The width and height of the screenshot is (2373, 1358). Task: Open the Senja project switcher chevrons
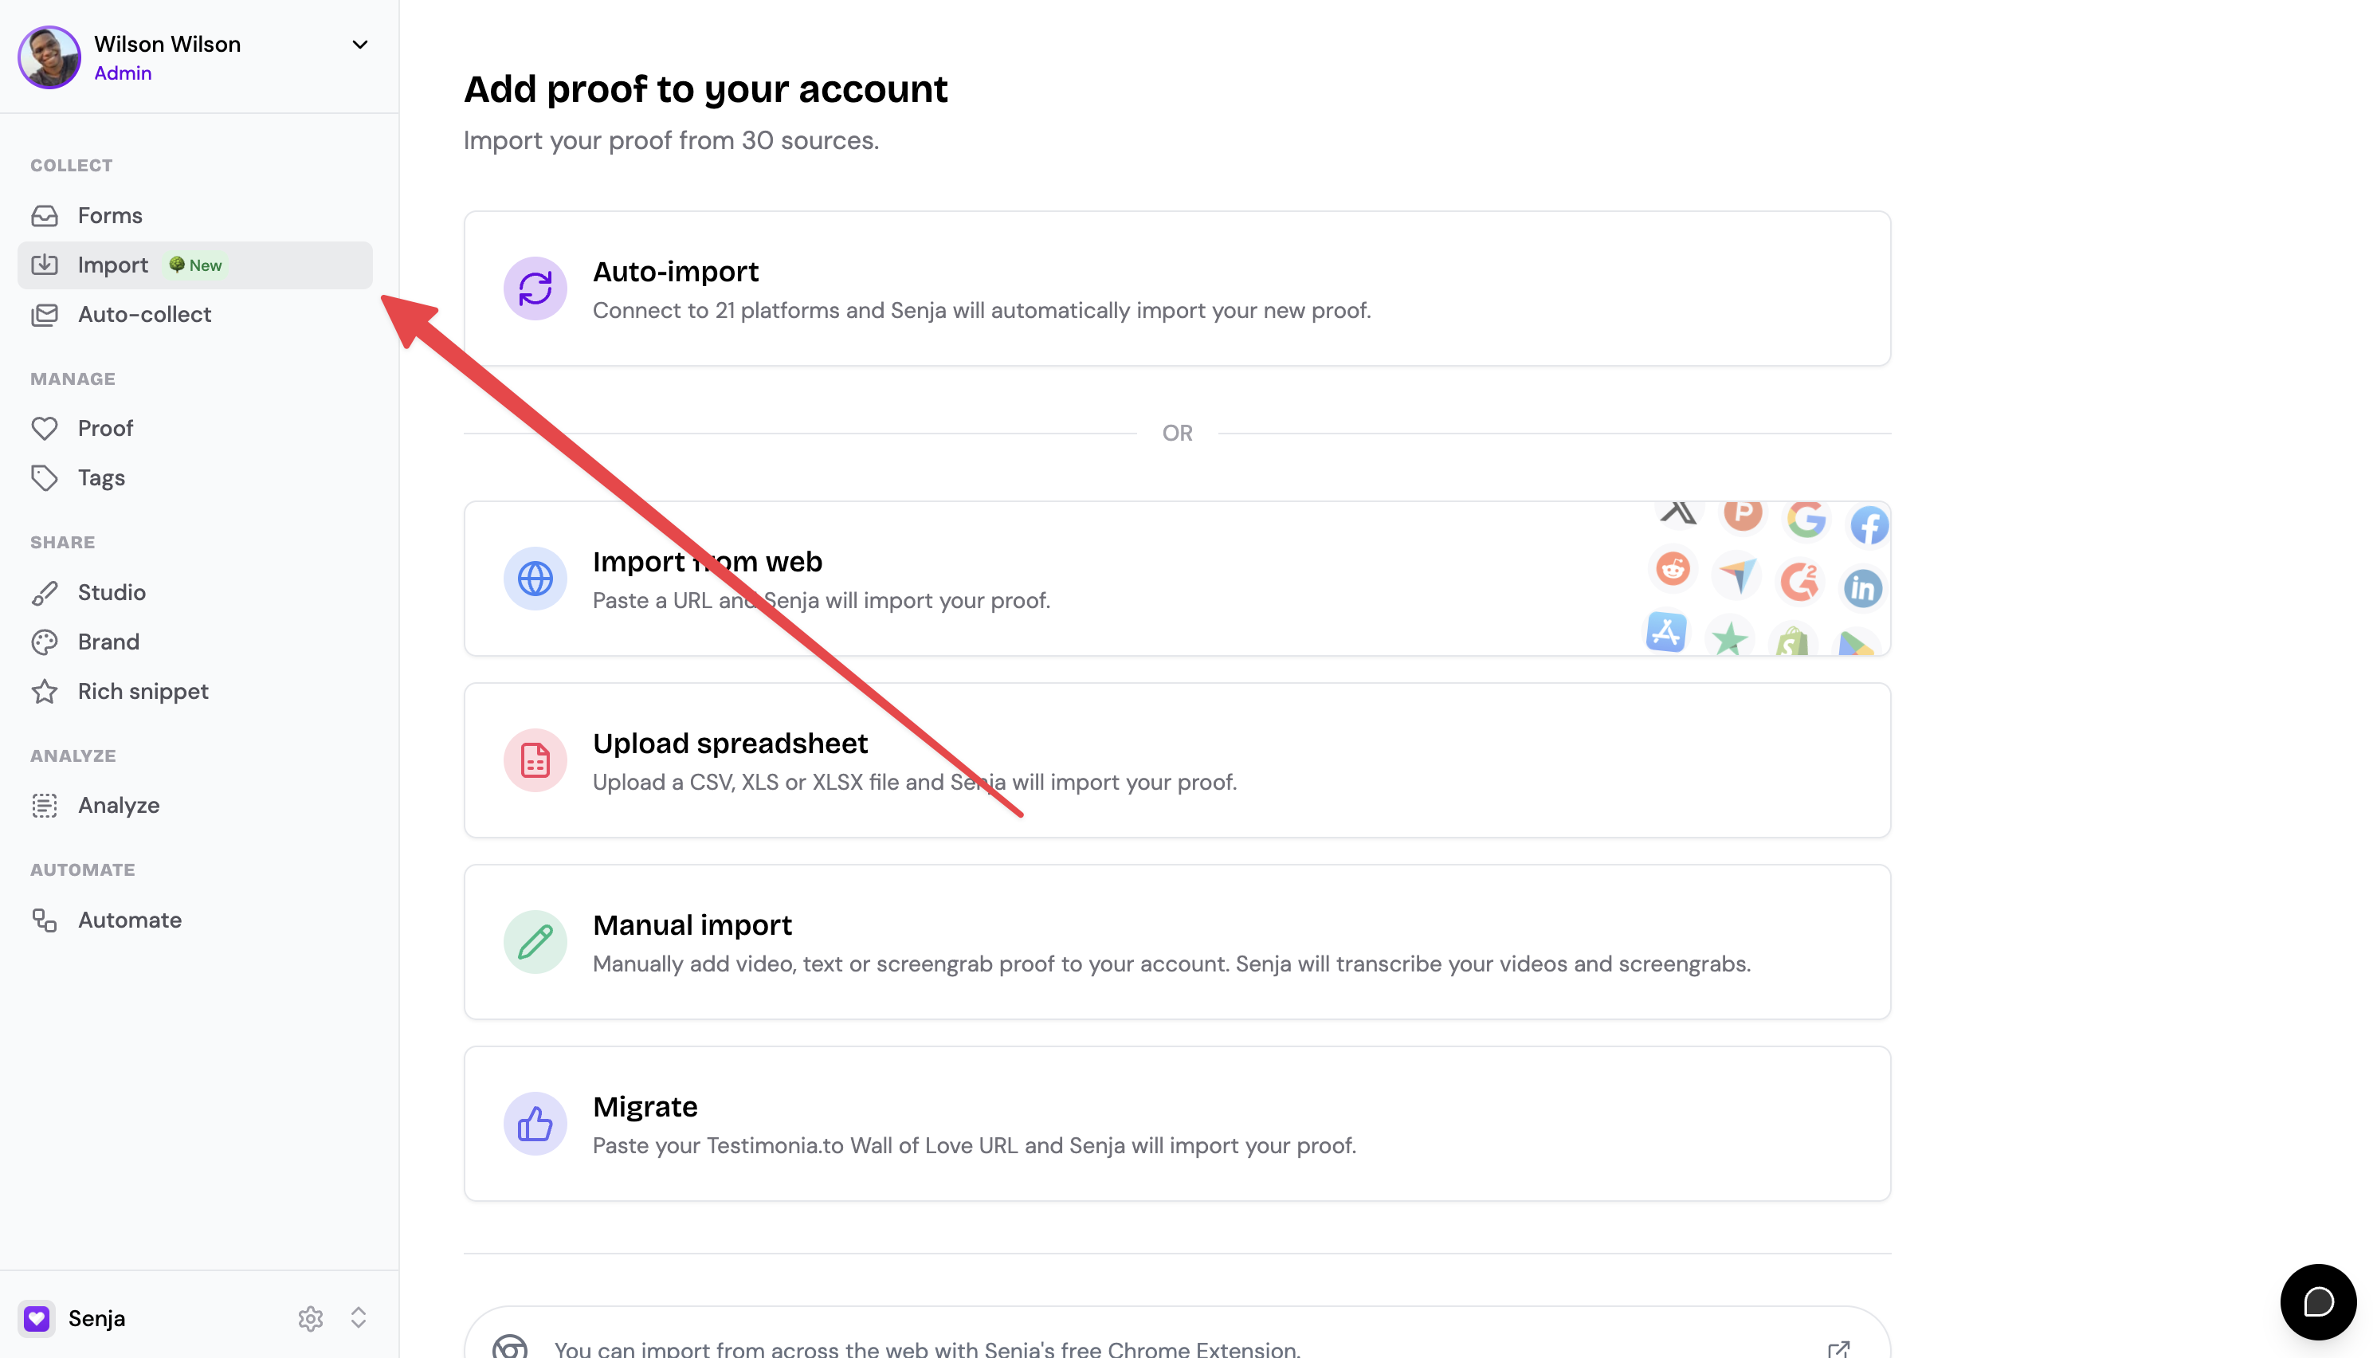[358, 1318]
